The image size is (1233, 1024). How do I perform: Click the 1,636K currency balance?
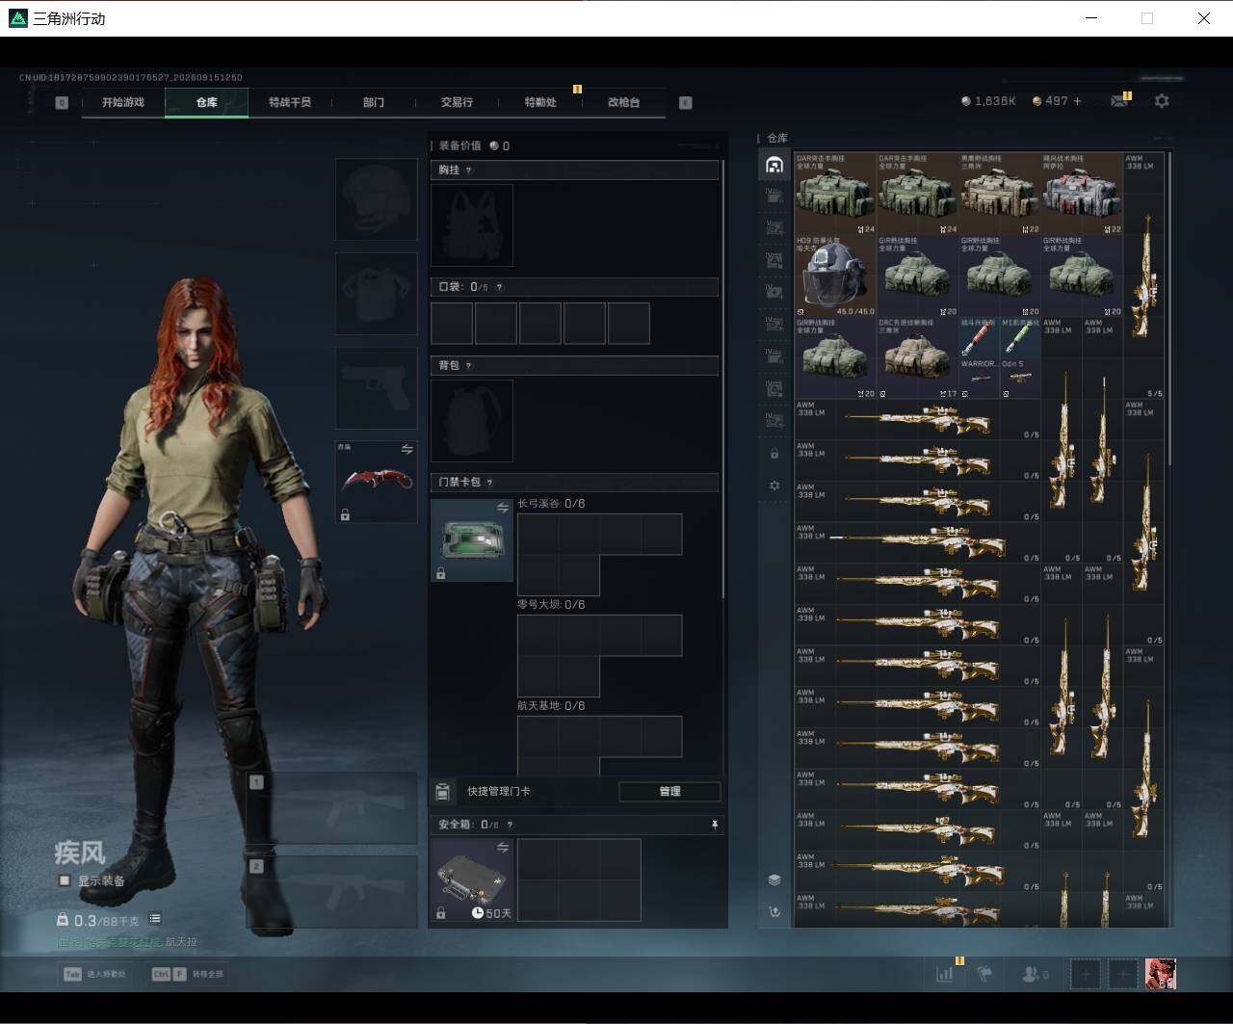988,101
